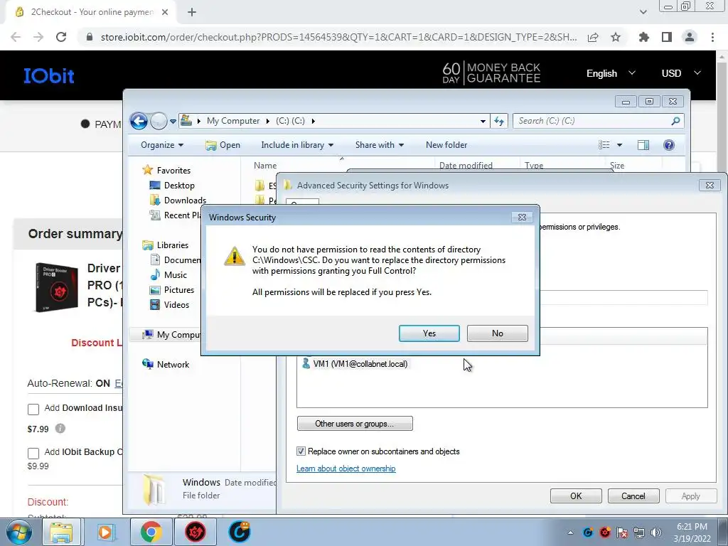Click Explorer search field
The width and height of the screenshot is (728, 546).
pyautogui.click(x=592, y=121)
